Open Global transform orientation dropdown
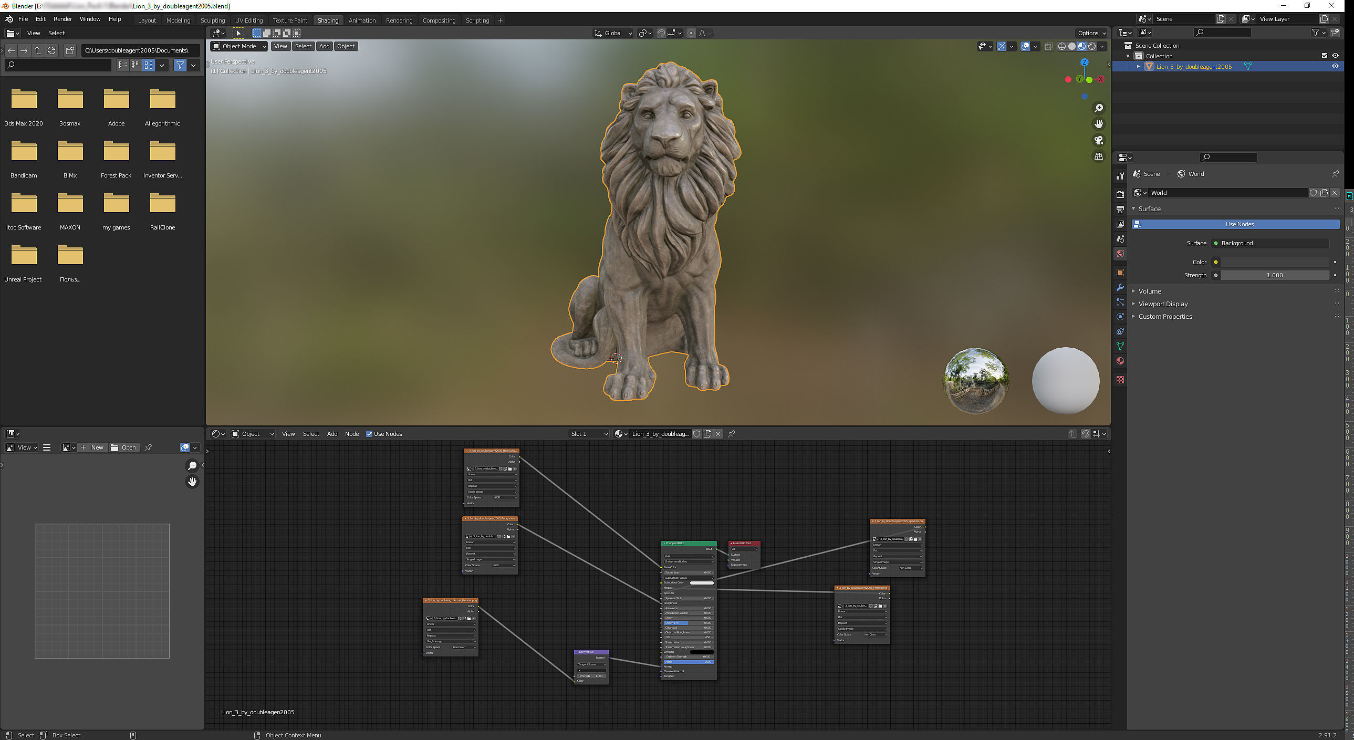Screen dimensions: 1354x740 point(613,33)
